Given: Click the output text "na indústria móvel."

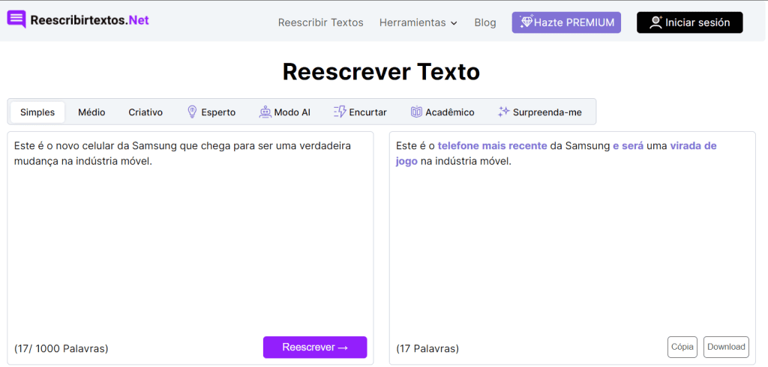Looking at the screenshot, I should pyautogui.click(x=466, y=162).
